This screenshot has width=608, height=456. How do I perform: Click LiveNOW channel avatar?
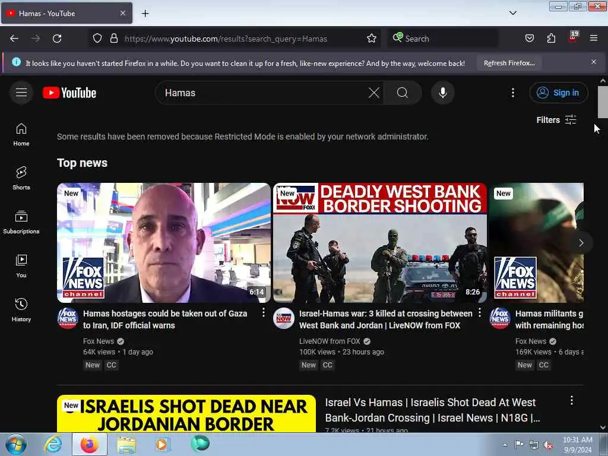[284, 318]
